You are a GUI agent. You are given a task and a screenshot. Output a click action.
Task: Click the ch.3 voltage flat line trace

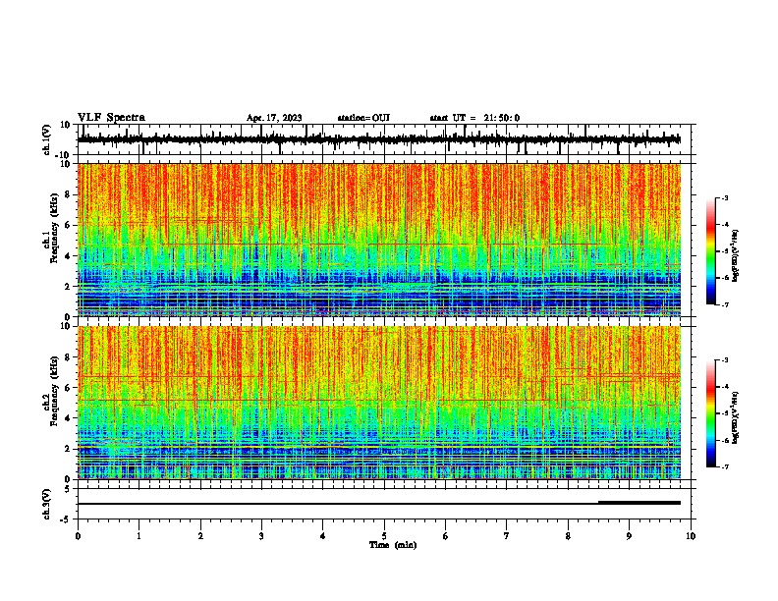[x=379, y=504]
